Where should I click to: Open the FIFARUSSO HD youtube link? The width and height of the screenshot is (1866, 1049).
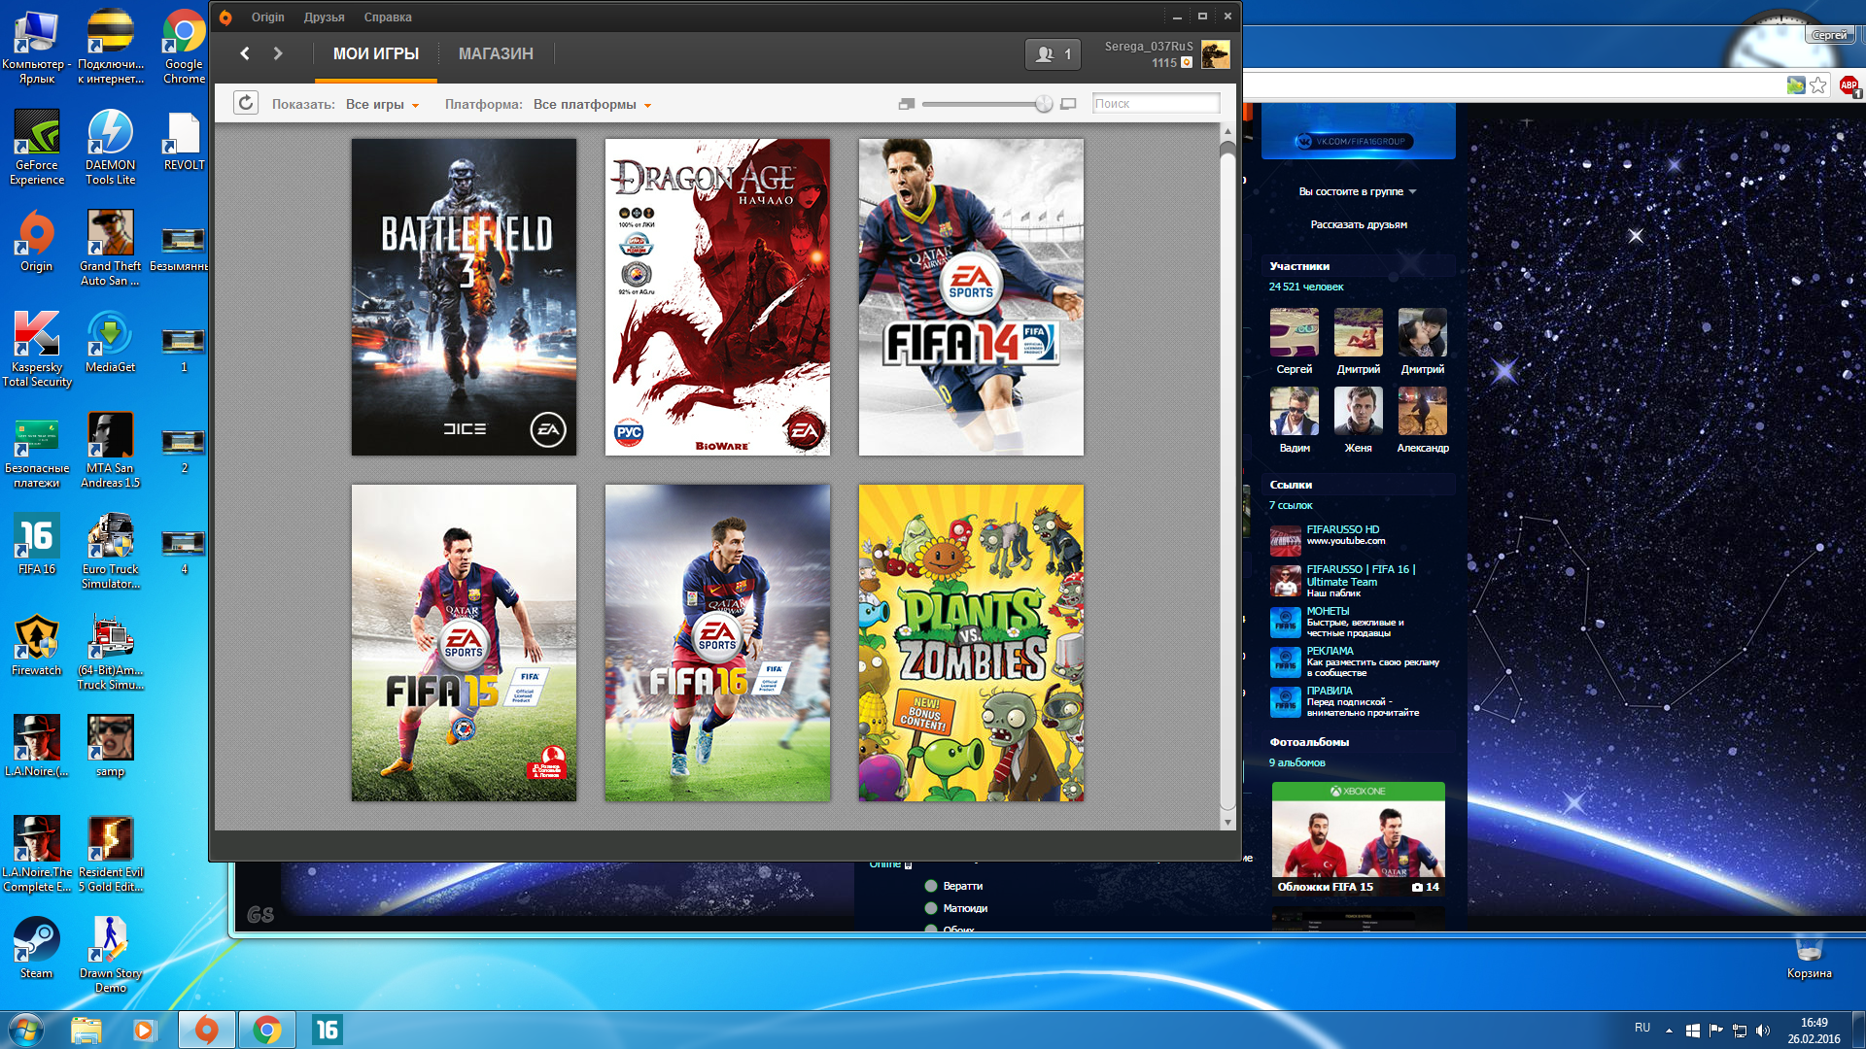click(1342, 529)
